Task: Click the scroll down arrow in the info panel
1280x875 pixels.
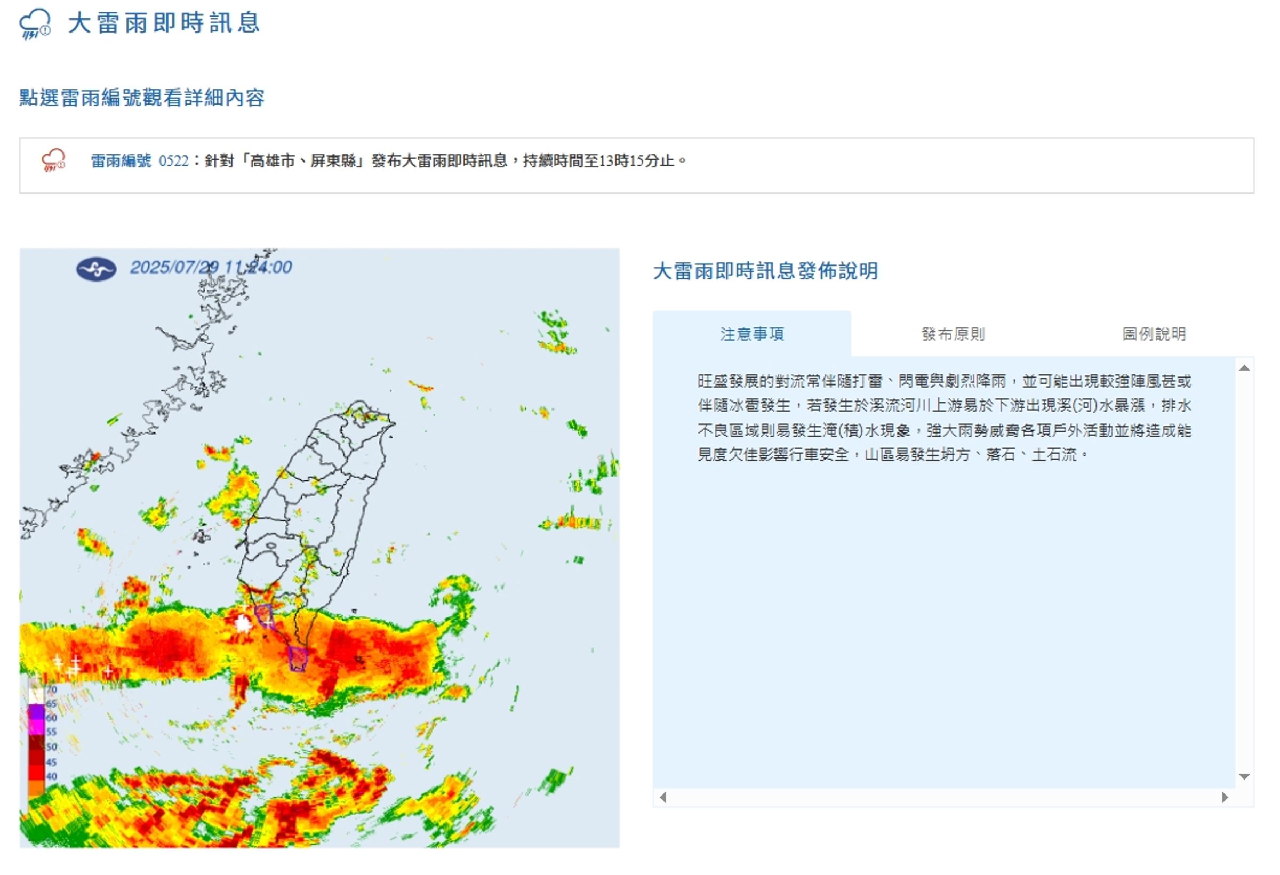Action: pos(1244,776)
